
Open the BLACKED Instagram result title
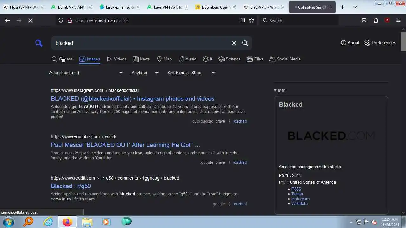(x=133, y=98)
